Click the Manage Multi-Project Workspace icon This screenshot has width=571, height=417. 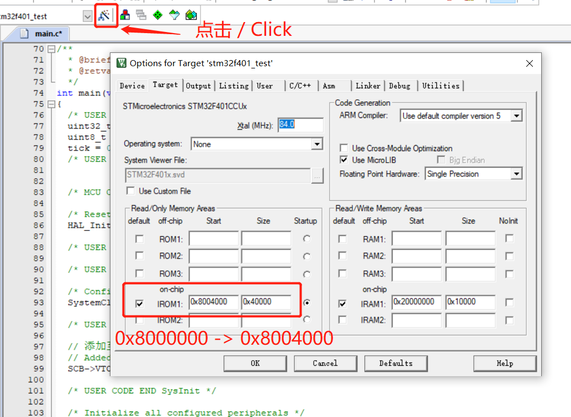click(x=141, y=15)
